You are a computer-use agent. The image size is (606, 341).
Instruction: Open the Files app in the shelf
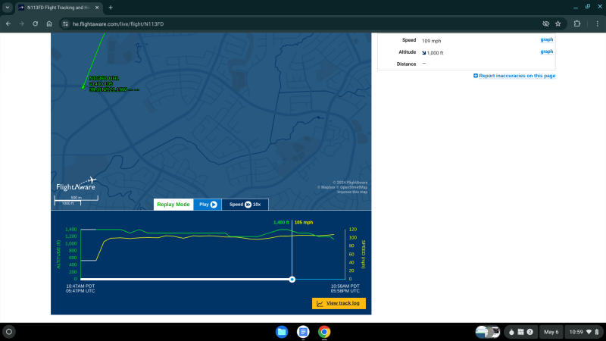(282, 332)
